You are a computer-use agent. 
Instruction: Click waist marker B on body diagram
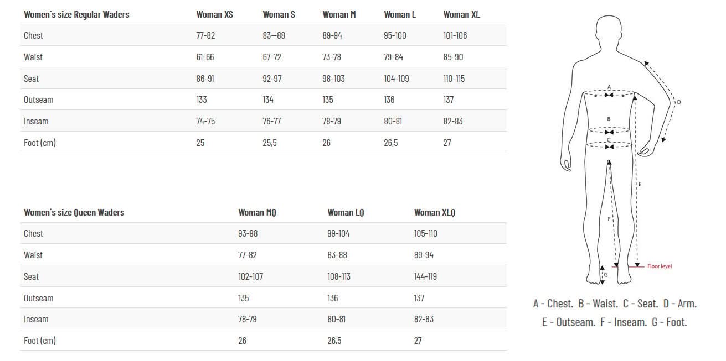point(609,119)
